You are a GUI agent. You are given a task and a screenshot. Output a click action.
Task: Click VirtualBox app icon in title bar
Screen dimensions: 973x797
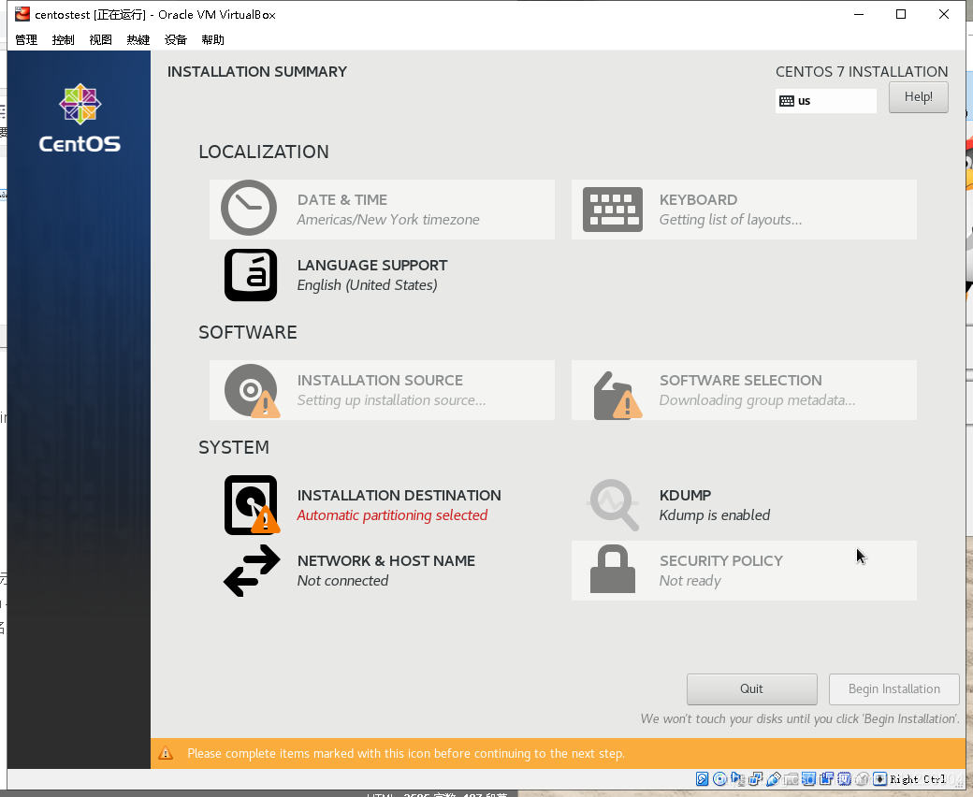click(x=22, y=14)
